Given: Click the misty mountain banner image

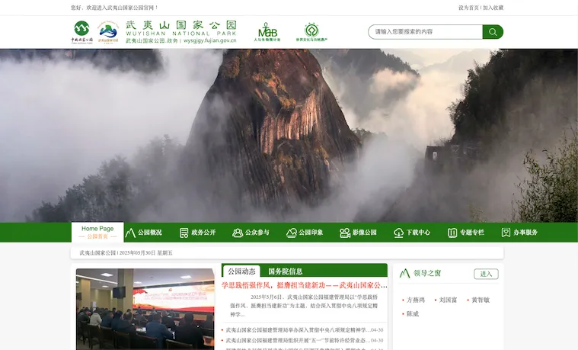Looking at the screenshot, I should 289,136.
